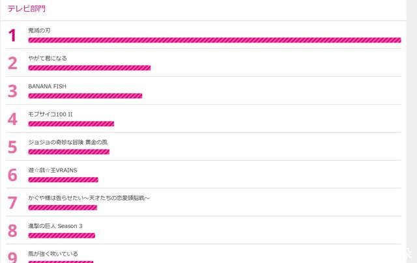This screenshot has width=417, height=263.
Task: Click the vote bar under BANANA FISH
Action: 85,96
